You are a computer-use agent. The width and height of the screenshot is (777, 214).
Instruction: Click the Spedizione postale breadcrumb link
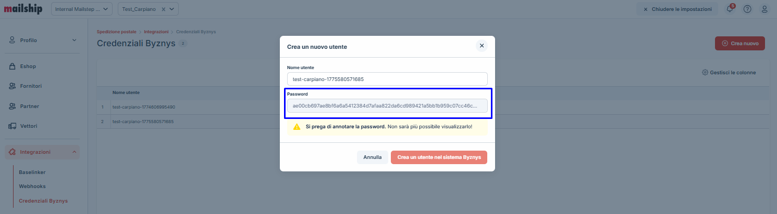(x=116, y=32)
